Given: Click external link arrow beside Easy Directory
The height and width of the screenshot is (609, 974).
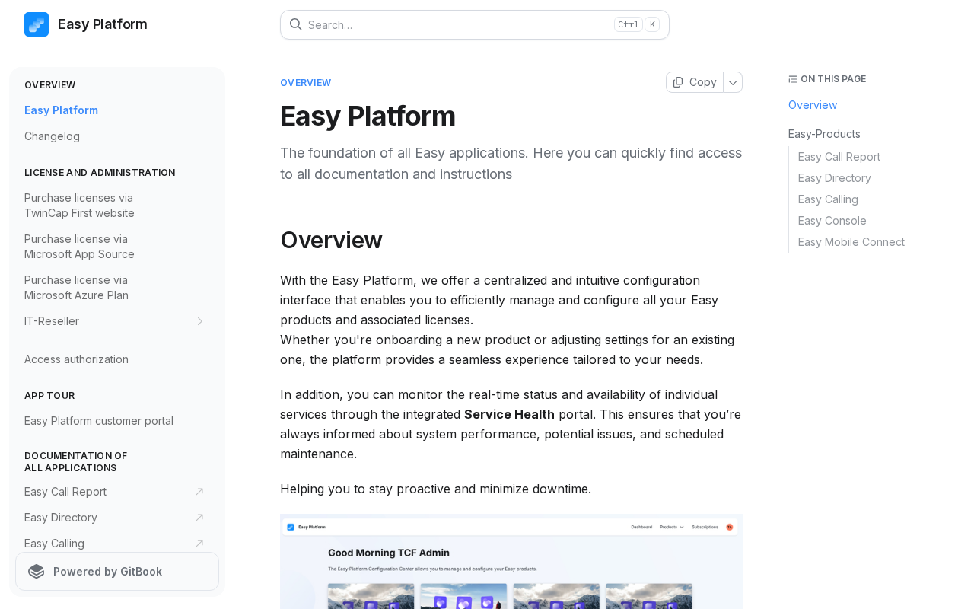Looking at the screenshot, I should tap(199, 518).
